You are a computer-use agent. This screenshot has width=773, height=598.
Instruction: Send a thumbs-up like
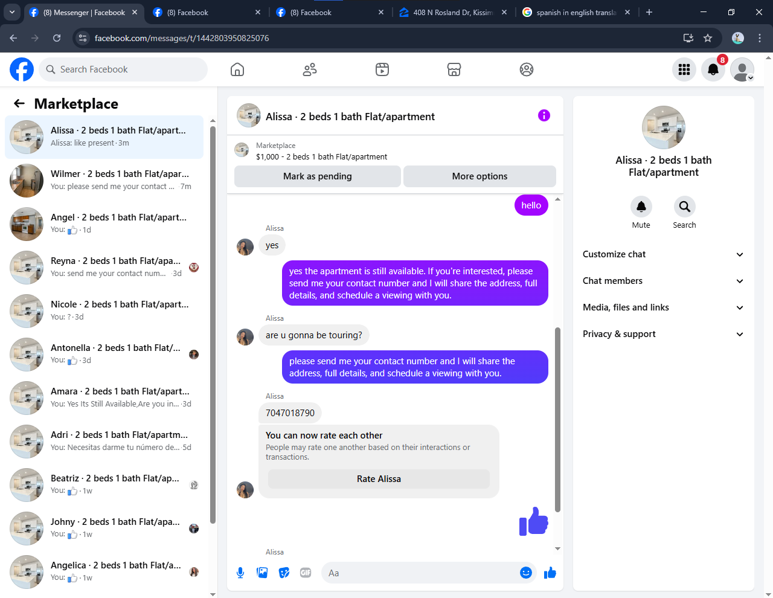[550, 573]
